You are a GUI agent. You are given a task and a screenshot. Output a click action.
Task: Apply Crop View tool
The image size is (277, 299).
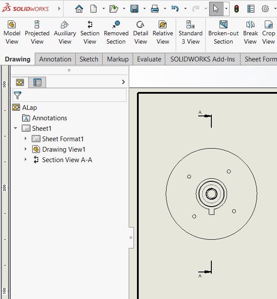click(x=268, y=32)
